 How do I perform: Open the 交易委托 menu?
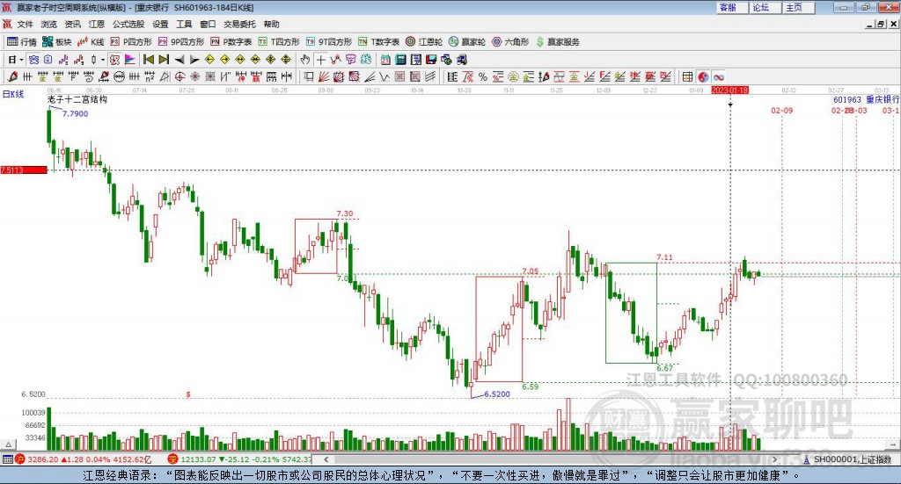[x=239, y=24]
